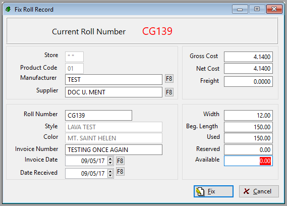The width and height of the screenshot is (287, 206).
Task: Decrease Invoice Date with the down spinner arrow
Action: coord(110,163)
